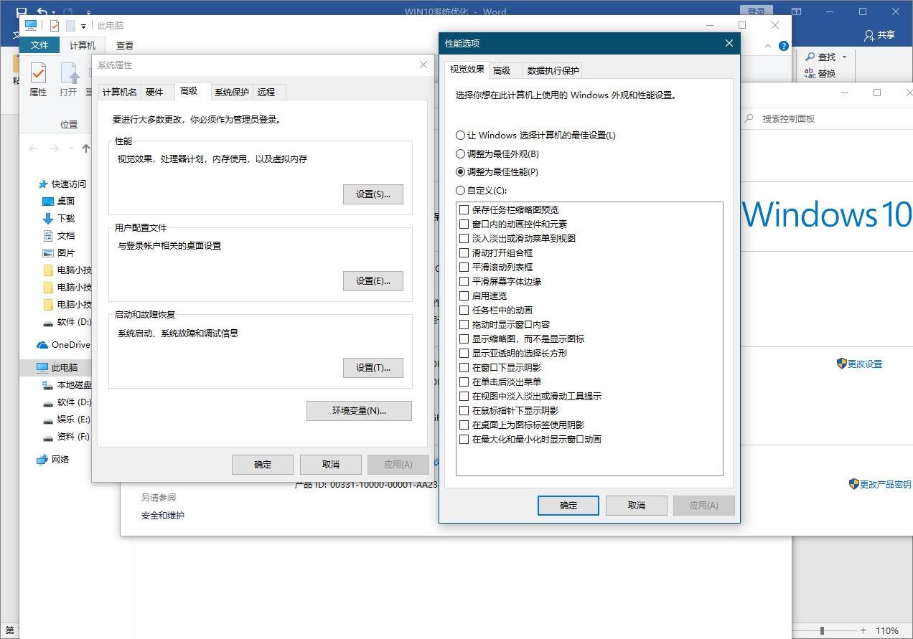Open 下载 folder in the navigation pane

(66, 219)
